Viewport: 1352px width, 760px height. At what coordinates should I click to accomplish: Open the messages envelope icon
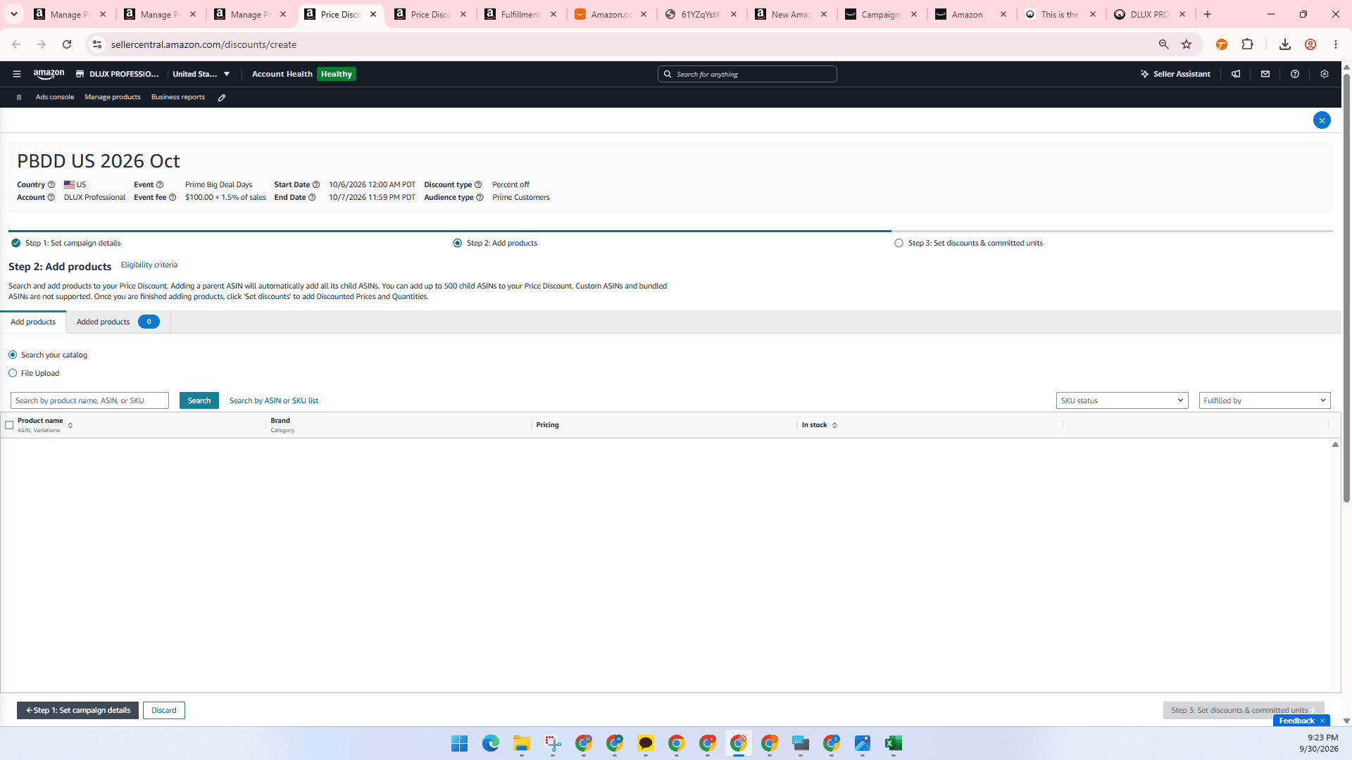(x=1265, y=74)
